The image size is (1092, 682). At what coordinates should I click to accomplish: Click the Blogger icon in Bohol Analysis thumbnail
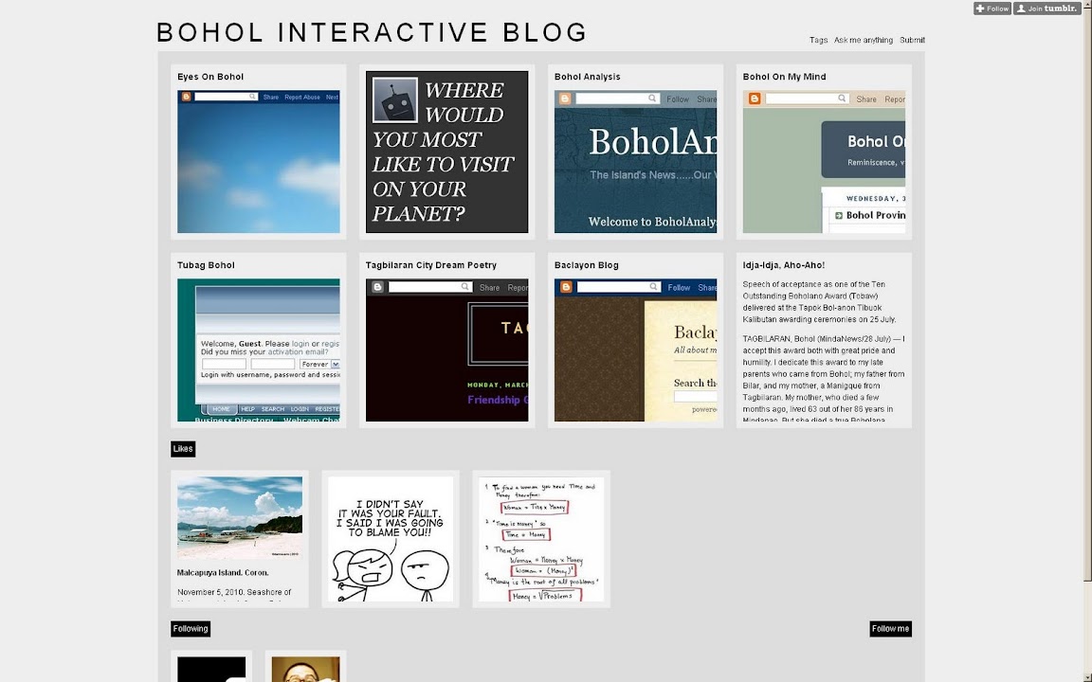coord(565,99)
